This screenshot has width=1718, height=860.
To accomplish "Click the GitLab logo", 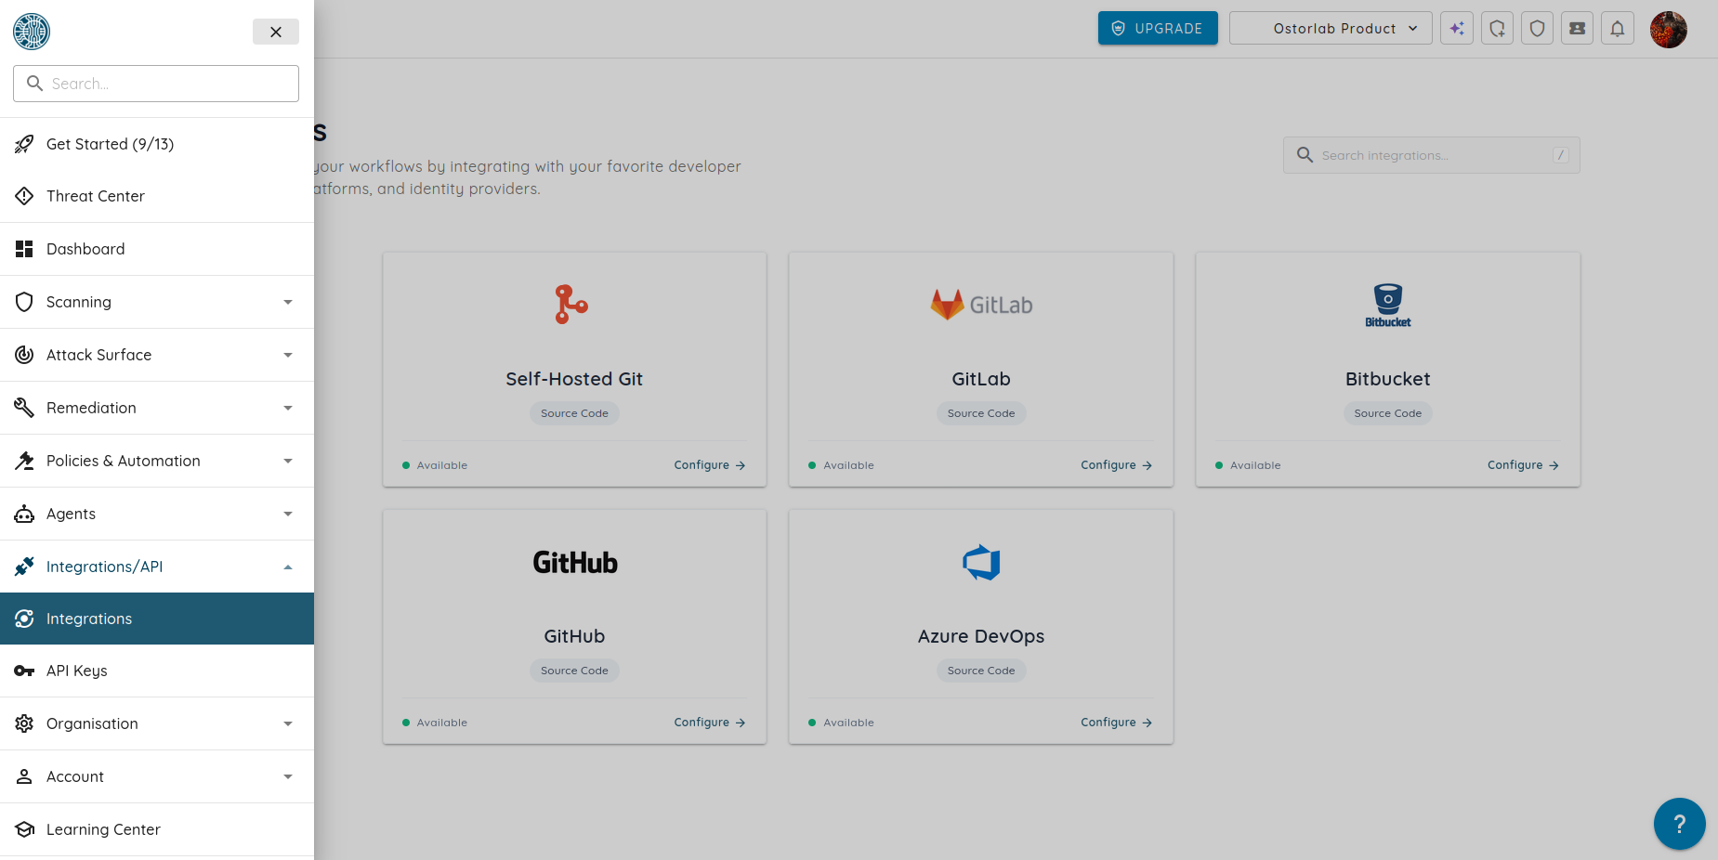I will click(x=981, y=305).
